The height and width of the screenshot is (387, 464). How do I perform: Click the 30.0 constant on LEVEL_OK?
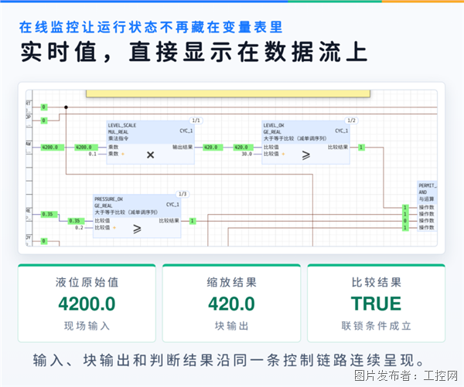pyautogui.click(x=247, y=154)
